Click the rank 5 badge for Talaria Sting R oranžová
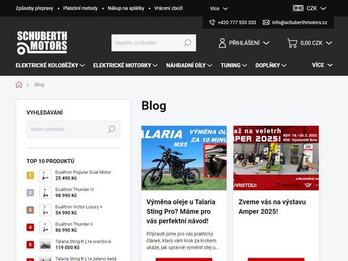 point(31,245)
